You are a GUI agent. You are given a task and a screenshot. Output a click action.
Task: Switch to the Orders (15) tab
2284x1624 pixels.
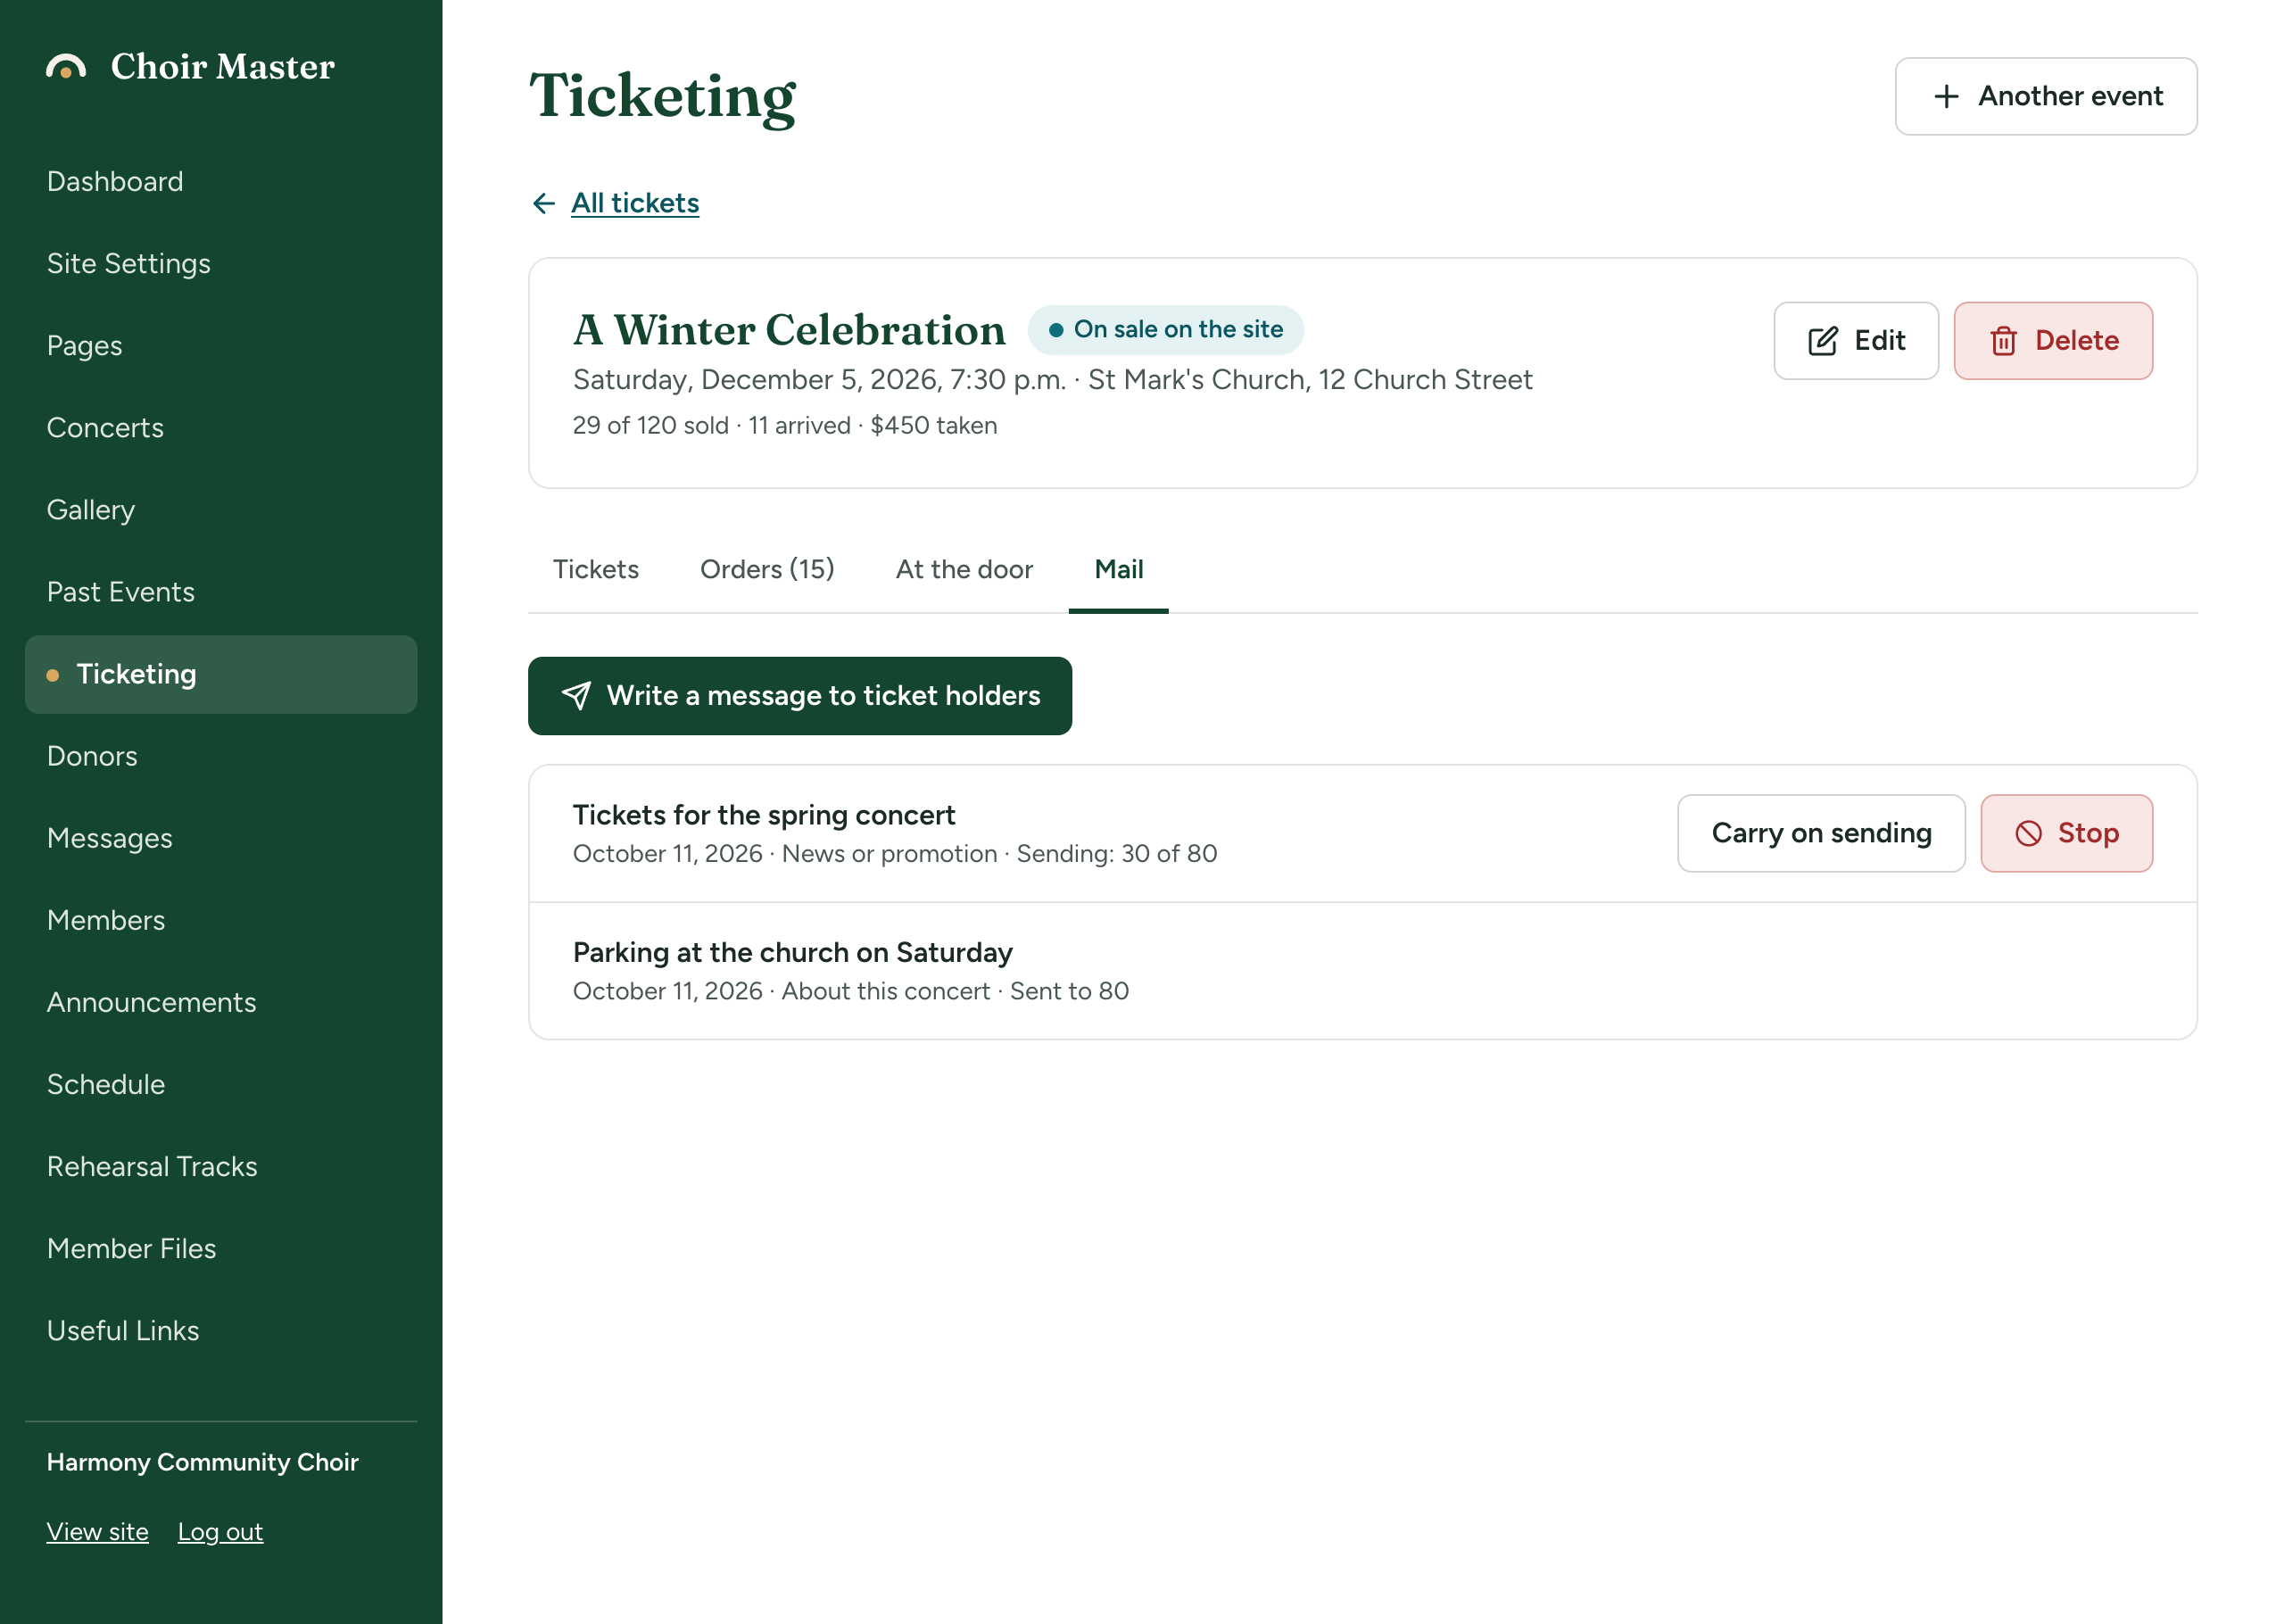[767, 570]
